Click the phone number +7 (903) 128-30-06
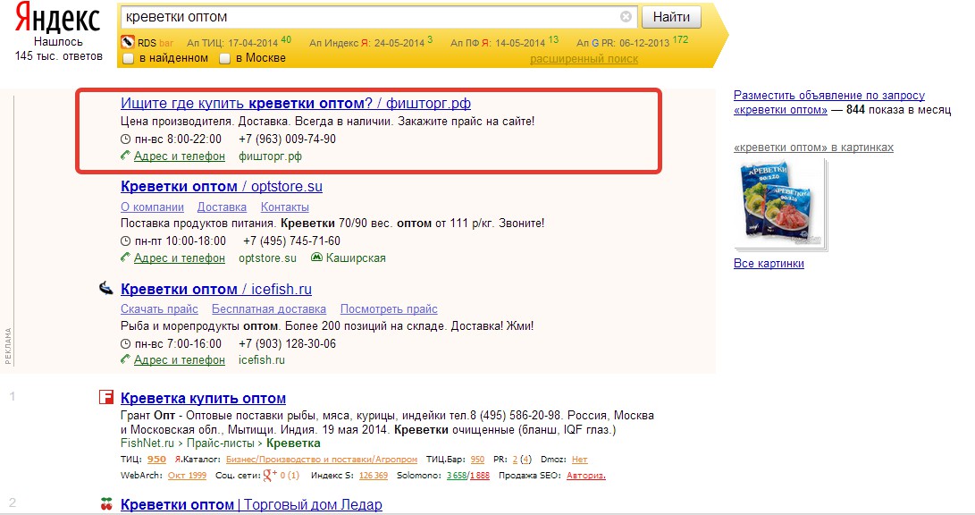The height and width of the screenshot is (515, 975). coord(287,344)
